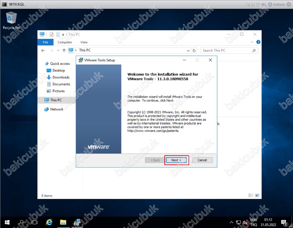The image size is (293, 228).
Task: Click This PC in address bar
Action: coord(85,50)
